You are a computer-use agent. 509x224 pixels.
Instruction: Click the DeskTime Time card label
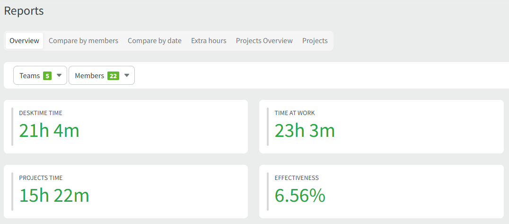41,113
